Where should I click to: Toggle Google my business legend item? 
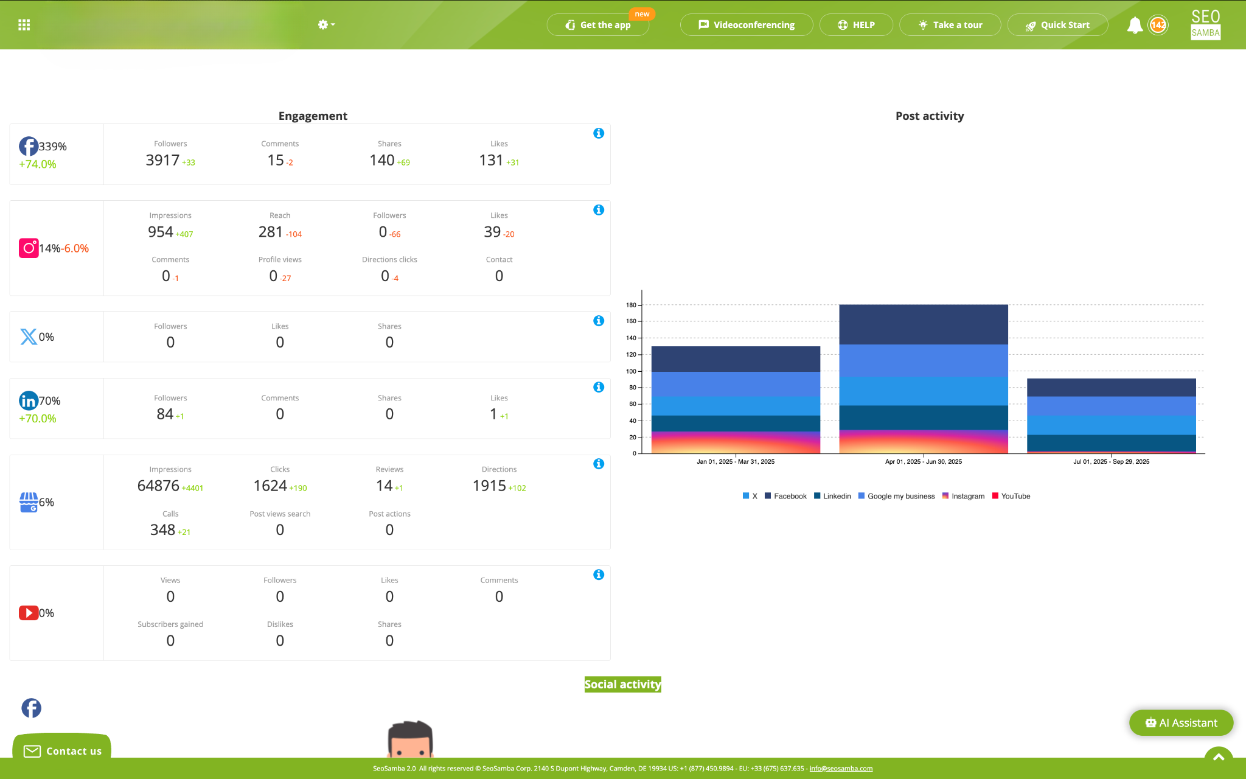click(x=900, y=496)
